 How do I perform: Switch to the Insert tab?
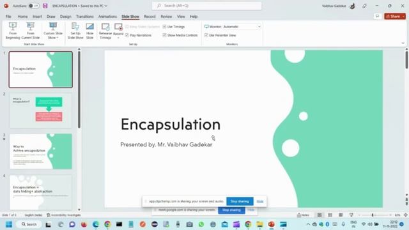[x=37, y=17]
